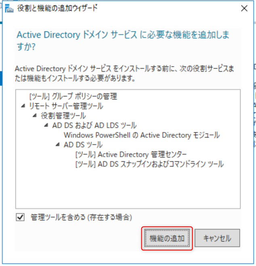The height and width of the screenshot is (266, 256).
Task: Select [ツール] グループ ポリシーの管理 item
Action: tap(73, 96)
